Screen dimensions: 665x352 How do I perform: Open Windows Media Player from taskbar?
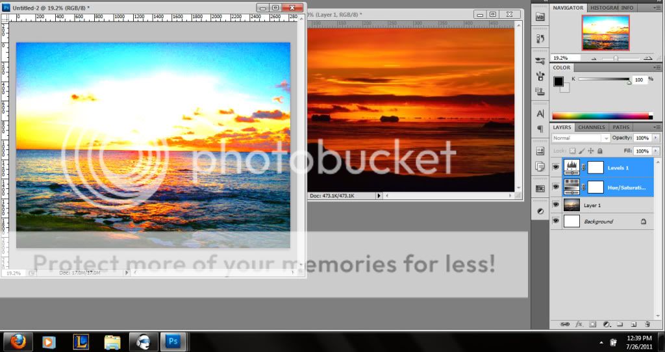tap(49, 342)
